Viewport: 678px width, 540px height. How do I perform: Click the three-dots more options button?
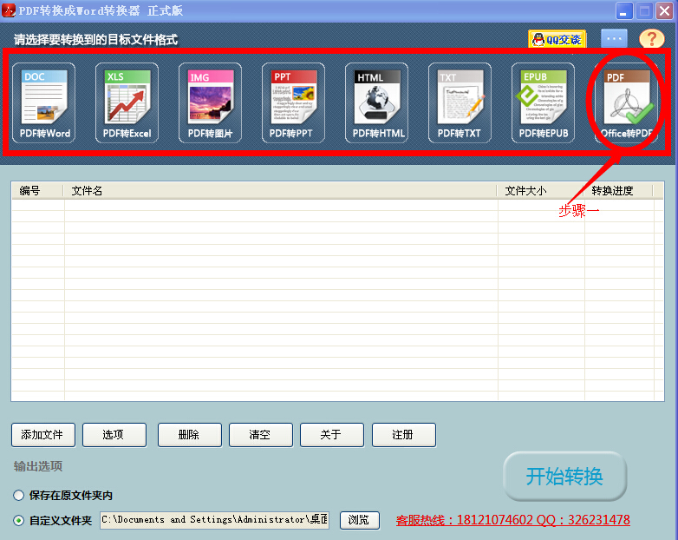click(614, 39)
